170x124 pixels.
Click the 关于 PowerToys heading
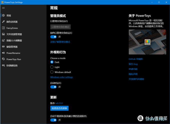[140, 16]
